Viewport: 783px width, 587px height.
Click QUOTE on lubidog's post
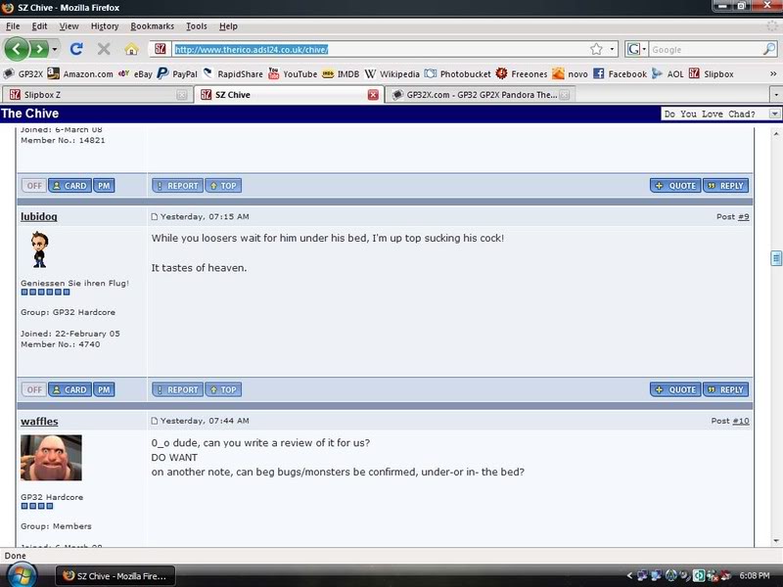tap(675, 389)
